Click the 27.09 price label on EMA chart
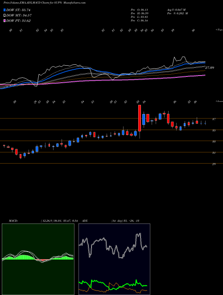 [210, 68]
